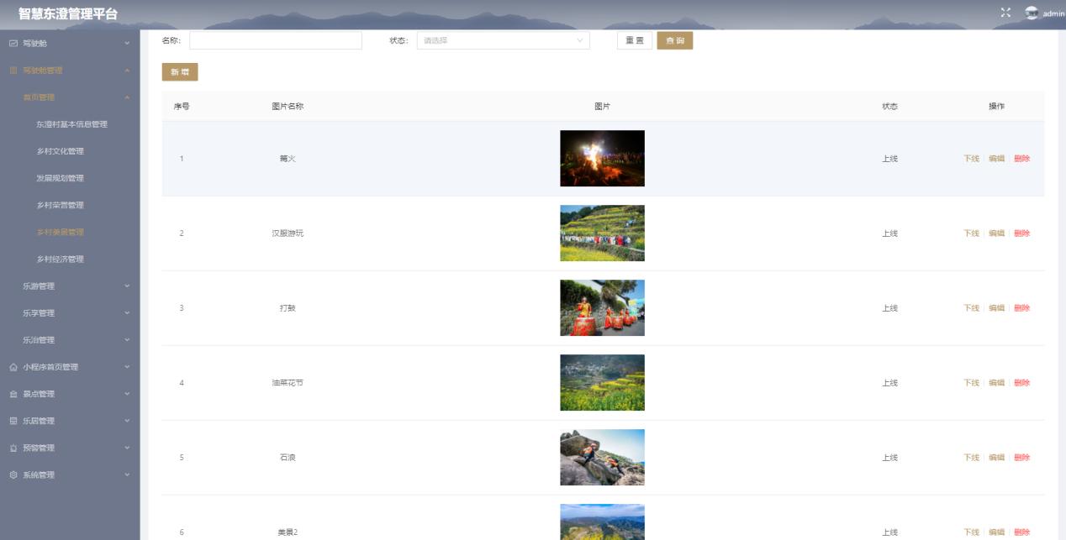
Task: Open 乡村荣誉管理 menu item
Action: [x=60, y=205]
